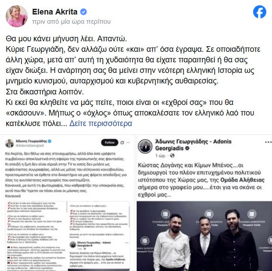
Task: Click the verified badge on the tweet author
Action: click(x=50, y=141)
